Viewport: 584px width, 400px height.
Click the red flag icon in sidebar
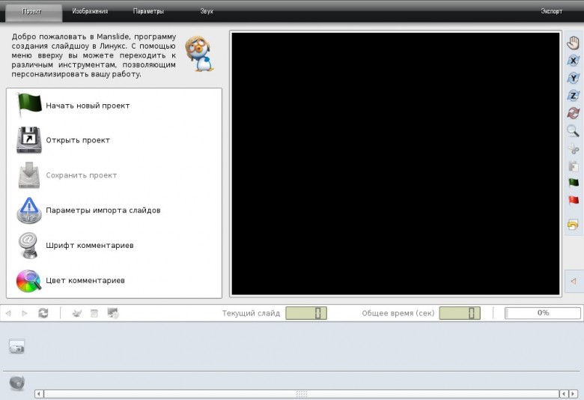coord(574,200)
